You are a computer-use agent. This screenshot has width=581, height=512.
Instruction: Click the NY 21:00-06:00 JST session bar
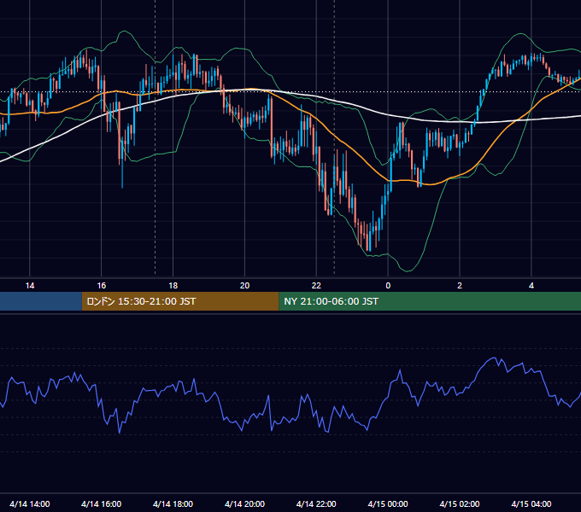pyautogui.click(x=430, y=301)
